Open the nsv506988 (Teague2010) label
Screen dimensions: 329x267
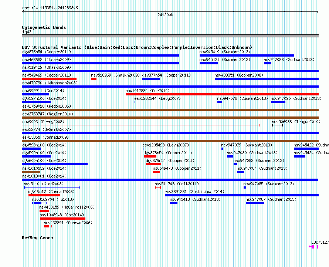pos(296,122)
